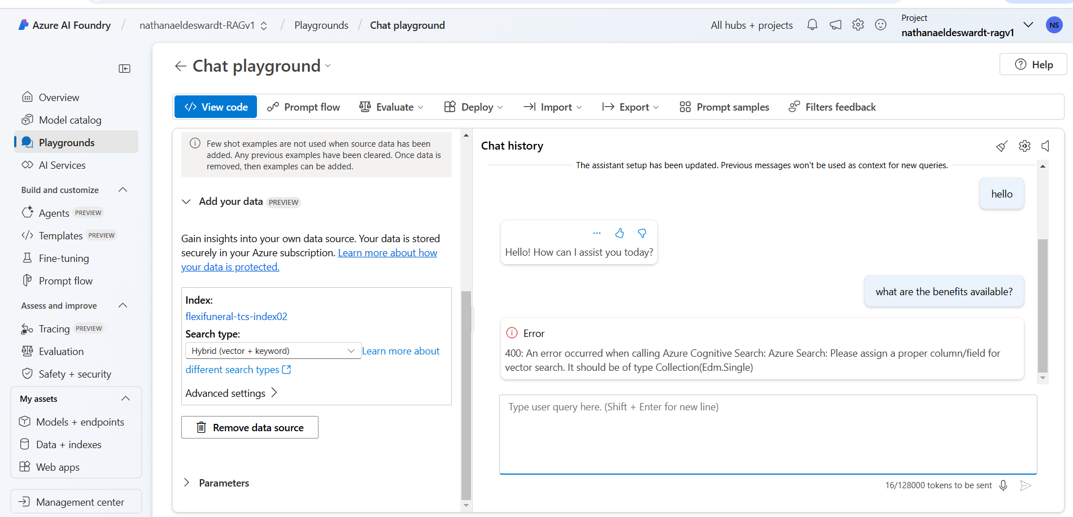The width and height of the screenshot is (1073, 517).
Task: Open Management center
Action: pyautogui.click(x=76, y=502)
